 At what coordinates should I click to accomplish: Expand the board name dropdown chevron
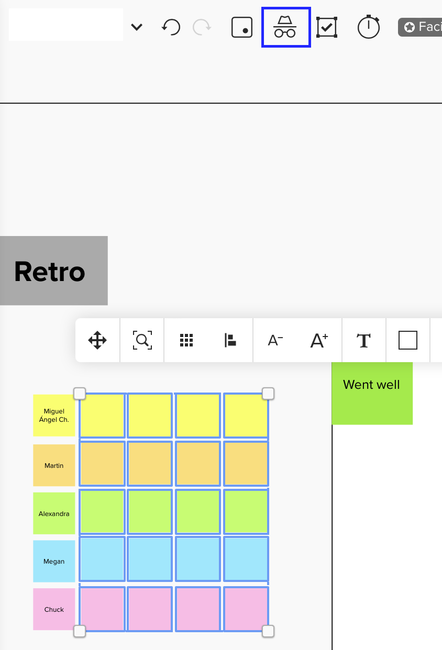[x=137, y=27]
